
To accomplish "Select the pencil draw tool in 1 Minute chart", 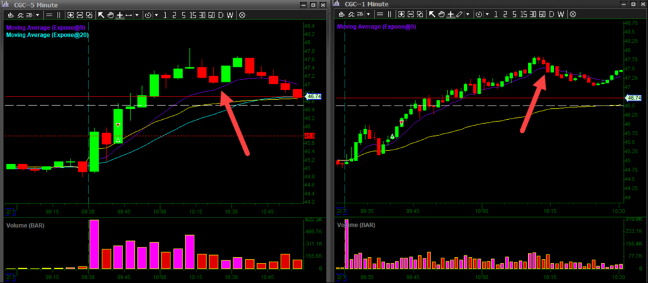I will [459, 14].
